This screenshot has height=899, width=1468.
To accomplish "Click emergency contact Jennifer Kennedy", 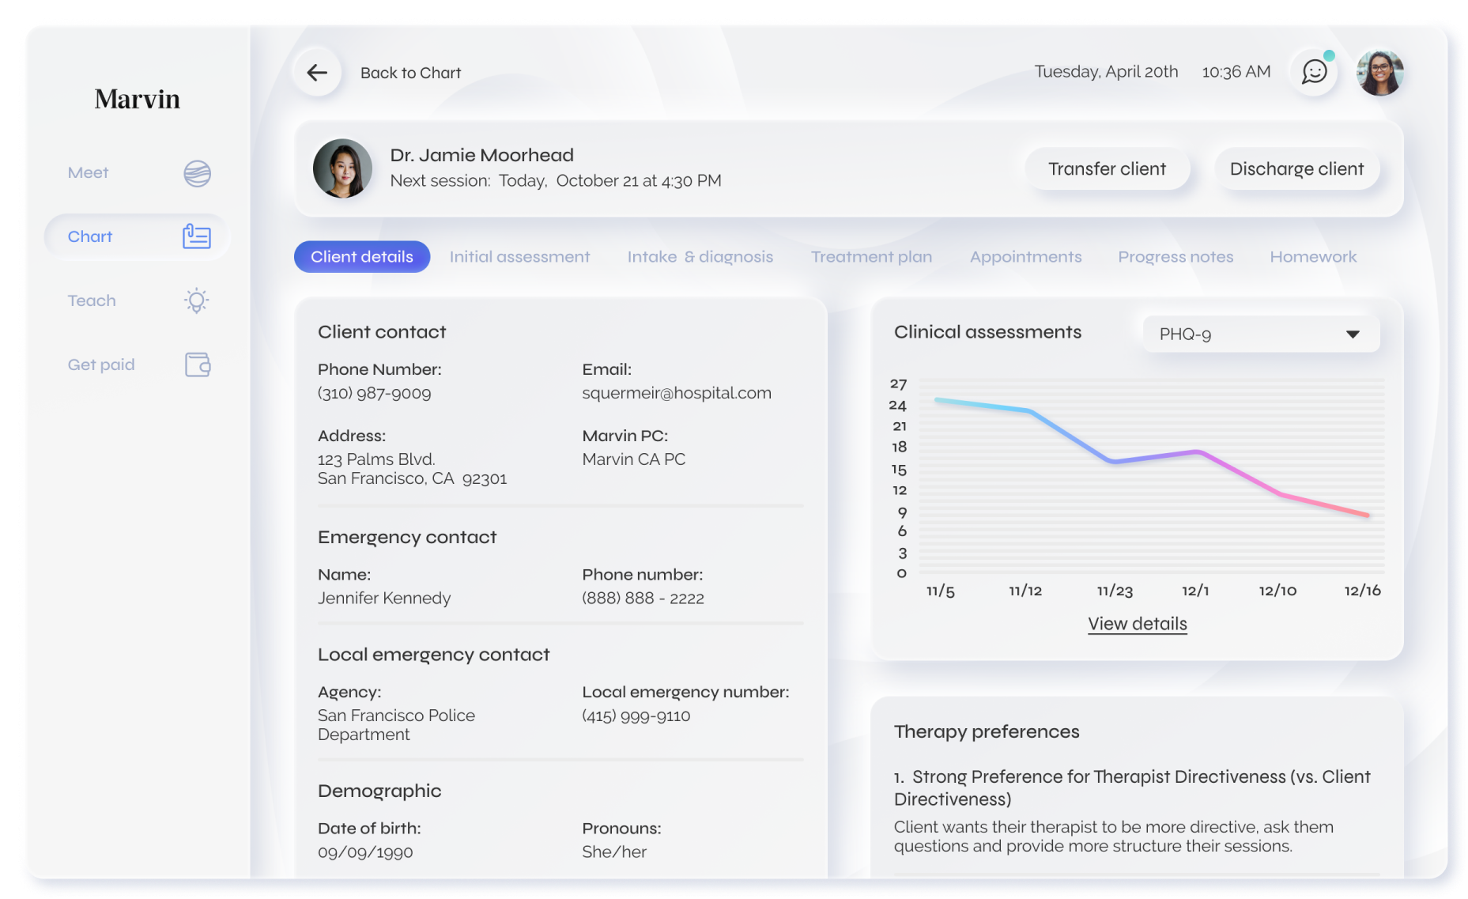I will click(x=384, y=599).
